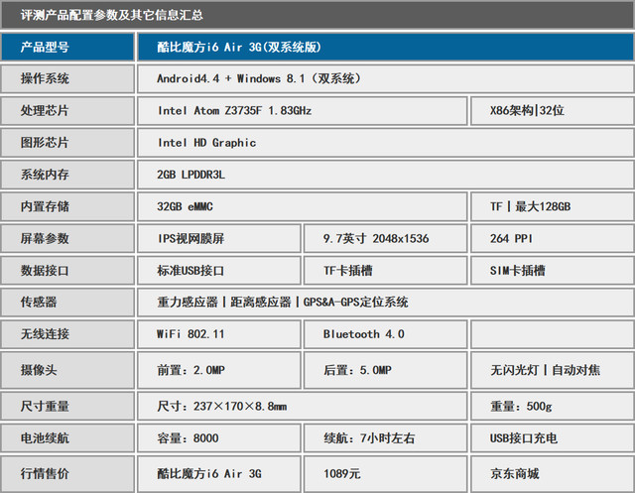Click the table title 评测产品配置参数及其它信息汇总
This screenshot has height=493, width=635.
click(112, 15)
